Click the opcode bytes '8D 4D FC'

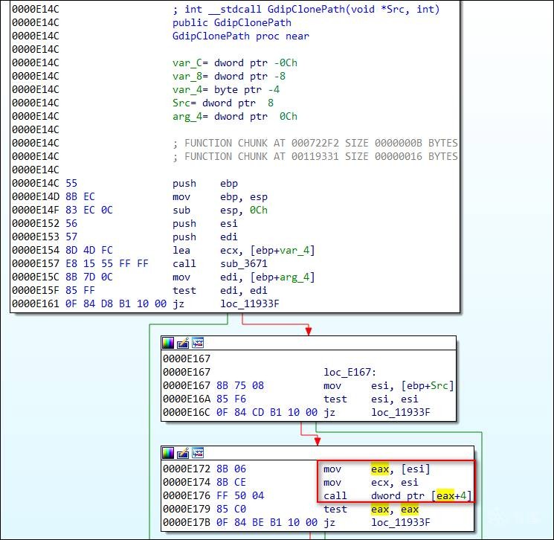(89, 250)
